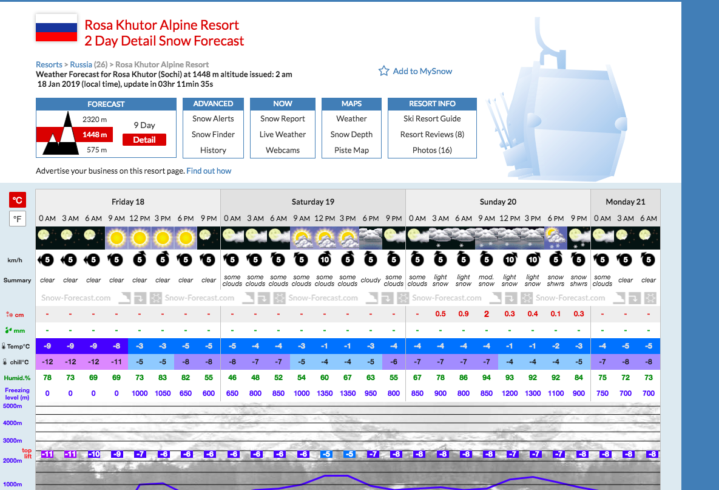719x490 pixels.
Task: Click the Russian flag icon
Action: [56, 27]
